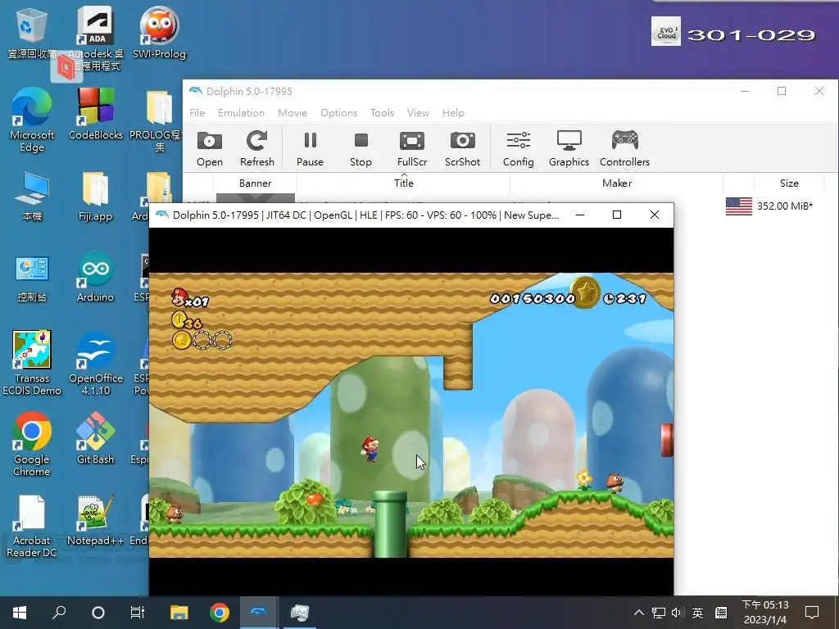Stop the emulation from the toolbar
Screen dimensions: 839x629
(361, 149)
